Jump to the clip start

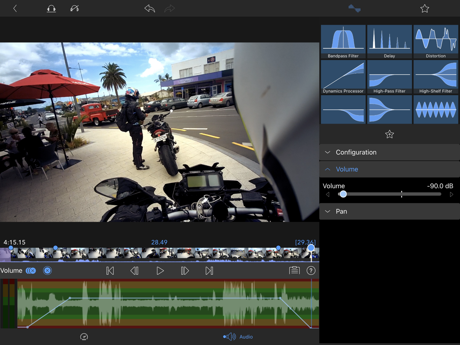[x=110, y=271]
